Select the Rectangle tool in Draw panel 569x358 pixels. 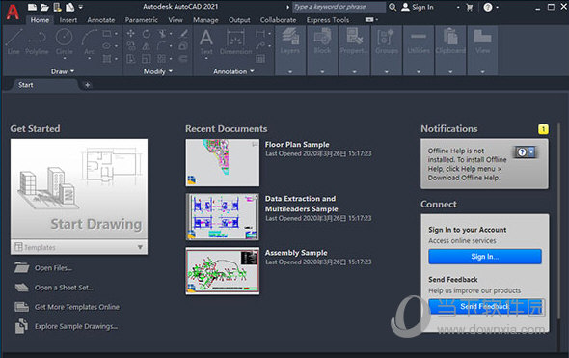point(107,34)
